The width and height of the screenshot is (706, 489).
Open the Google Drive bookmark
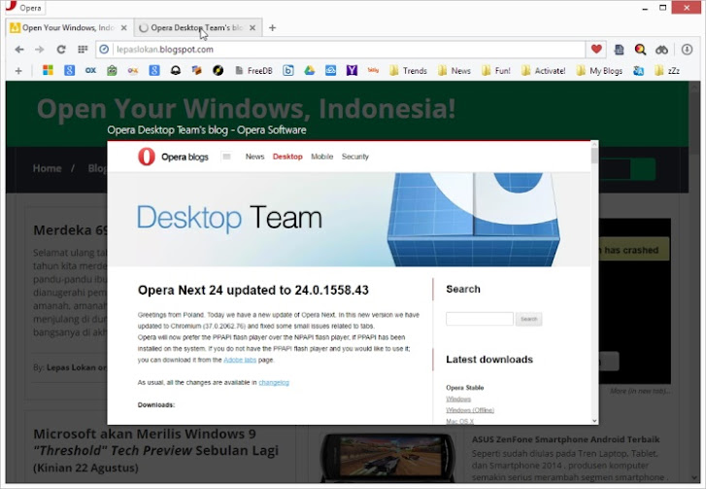coord(310,70)
